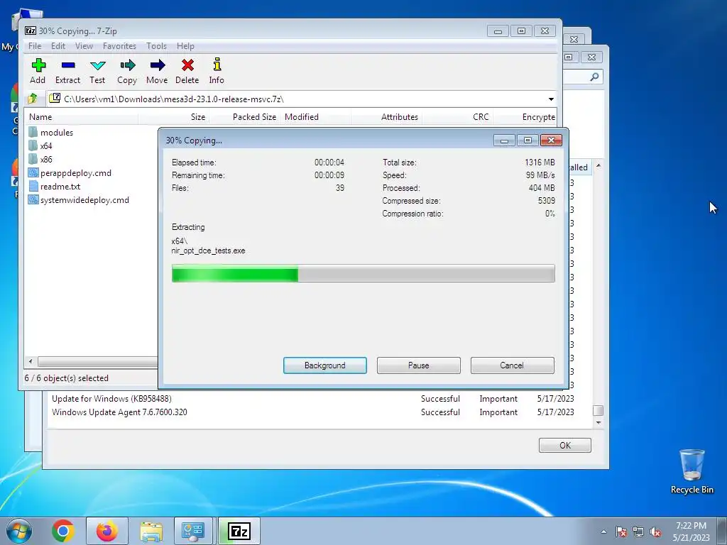The width and height of the screenshot is (727, 545).
Task: Launch Firefox from the taskbar
Action: point(107,531)
